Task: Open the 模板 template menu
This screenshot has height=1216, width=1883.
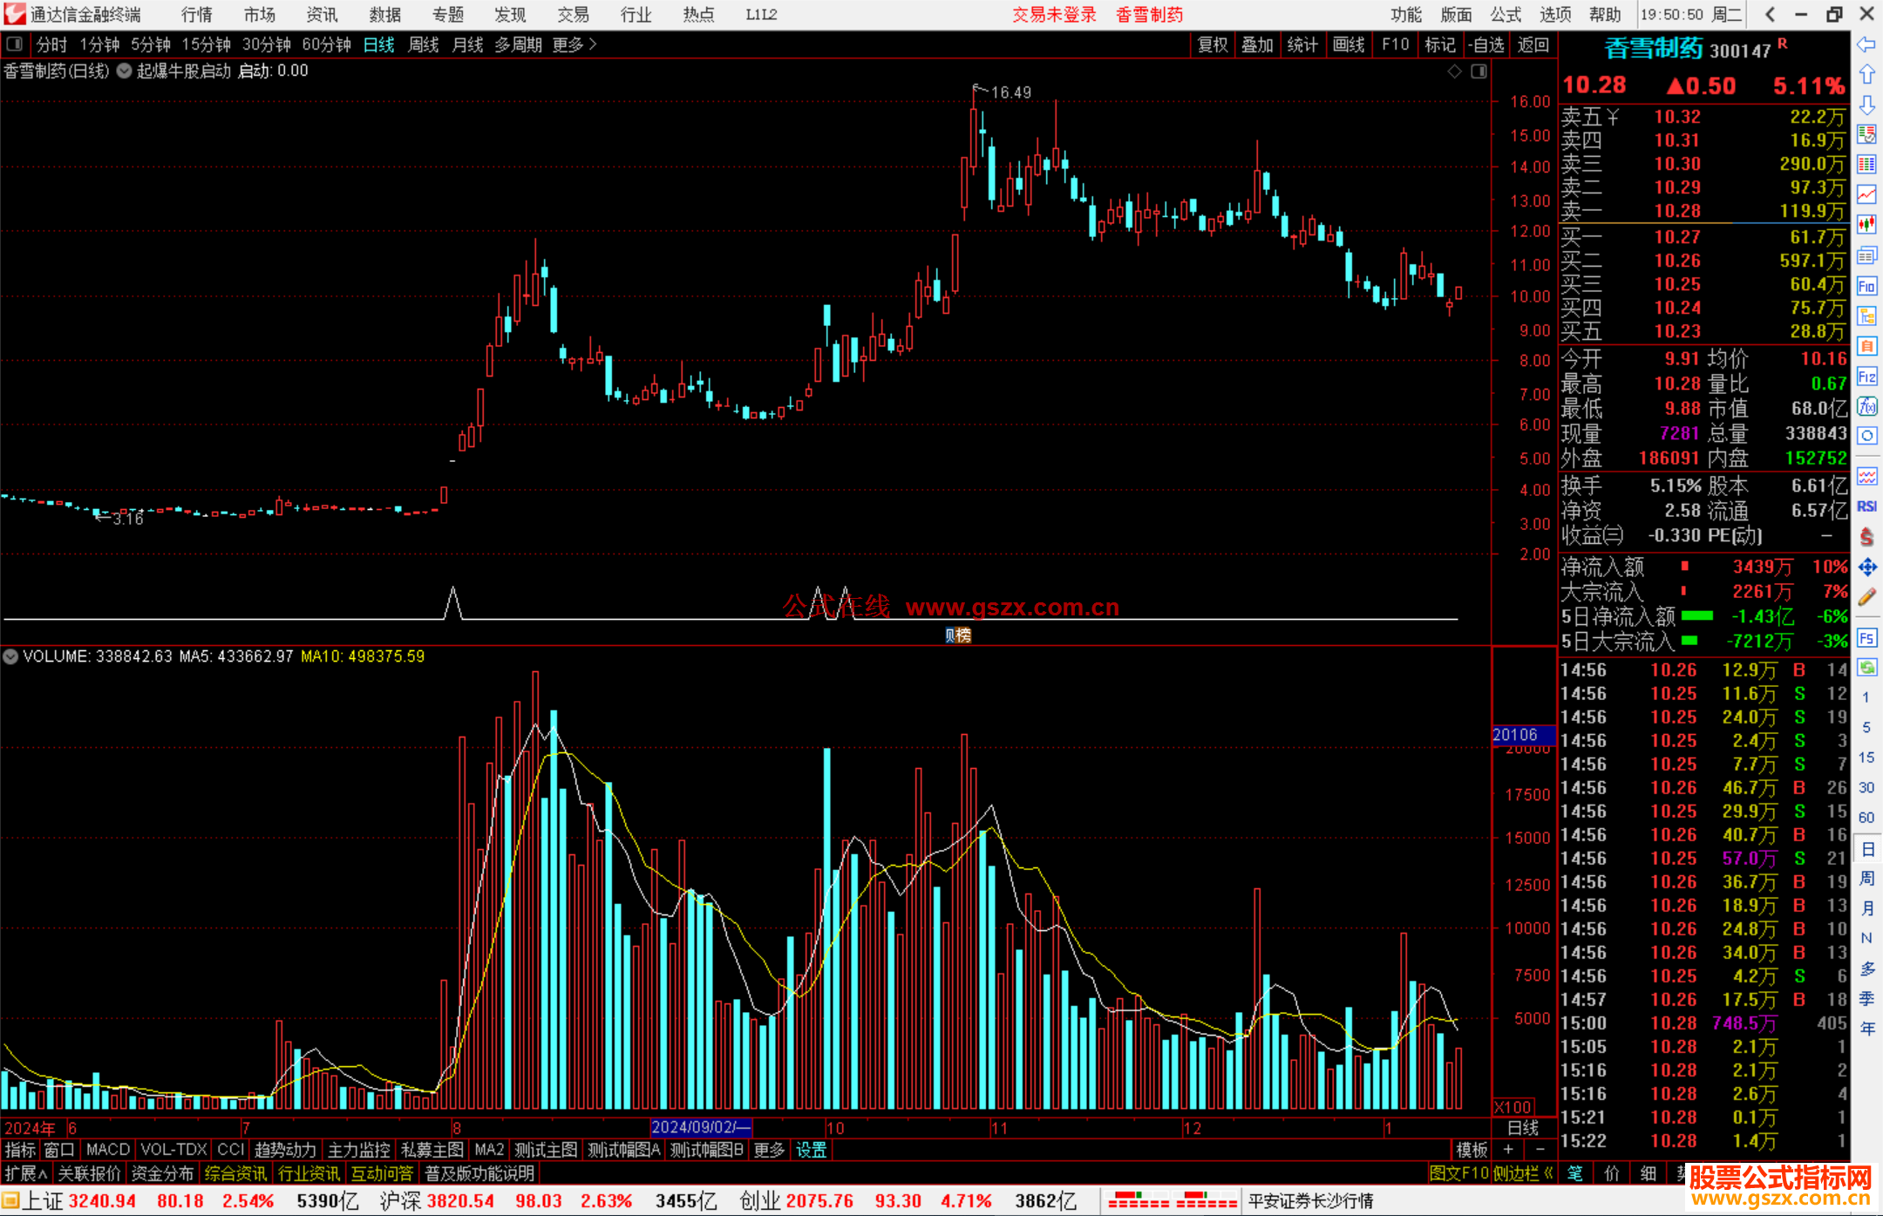Action: tap(1472, 1150)
